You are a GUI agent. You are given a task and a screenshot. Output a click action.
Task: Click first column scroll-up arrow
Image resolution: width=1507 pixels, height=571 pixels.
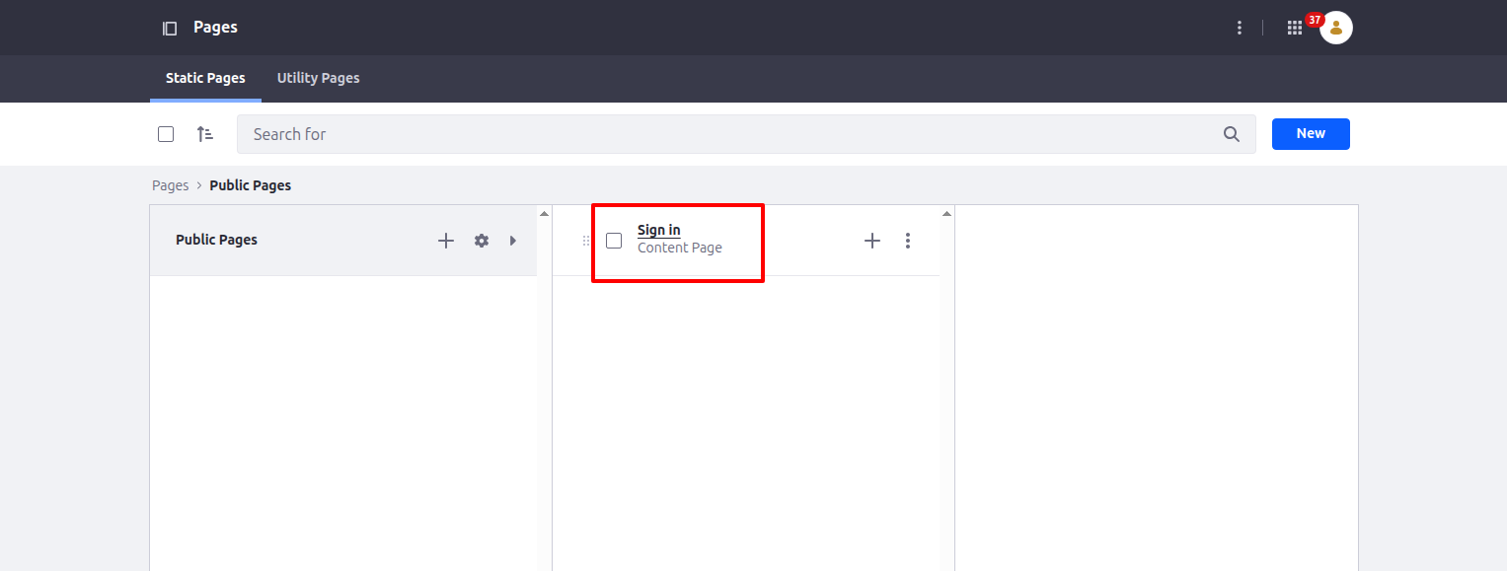click(x=544, y=213)
